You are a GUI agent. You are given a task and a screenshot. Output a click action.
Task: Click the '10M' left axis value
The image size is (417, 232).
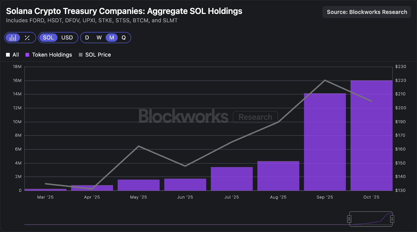[17, 122]
